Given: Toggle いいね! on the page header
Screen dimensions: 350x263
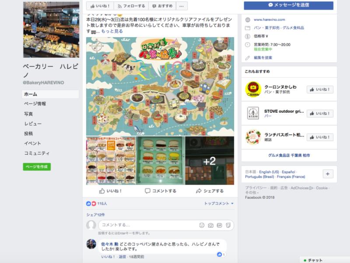Looking at the screenshot, I should [100, 6].
